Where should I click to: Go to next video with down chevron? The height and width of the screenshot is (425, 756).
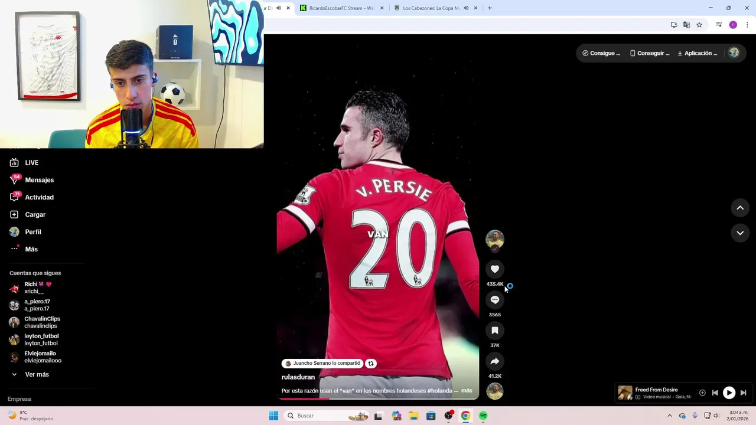pos(740,233)
